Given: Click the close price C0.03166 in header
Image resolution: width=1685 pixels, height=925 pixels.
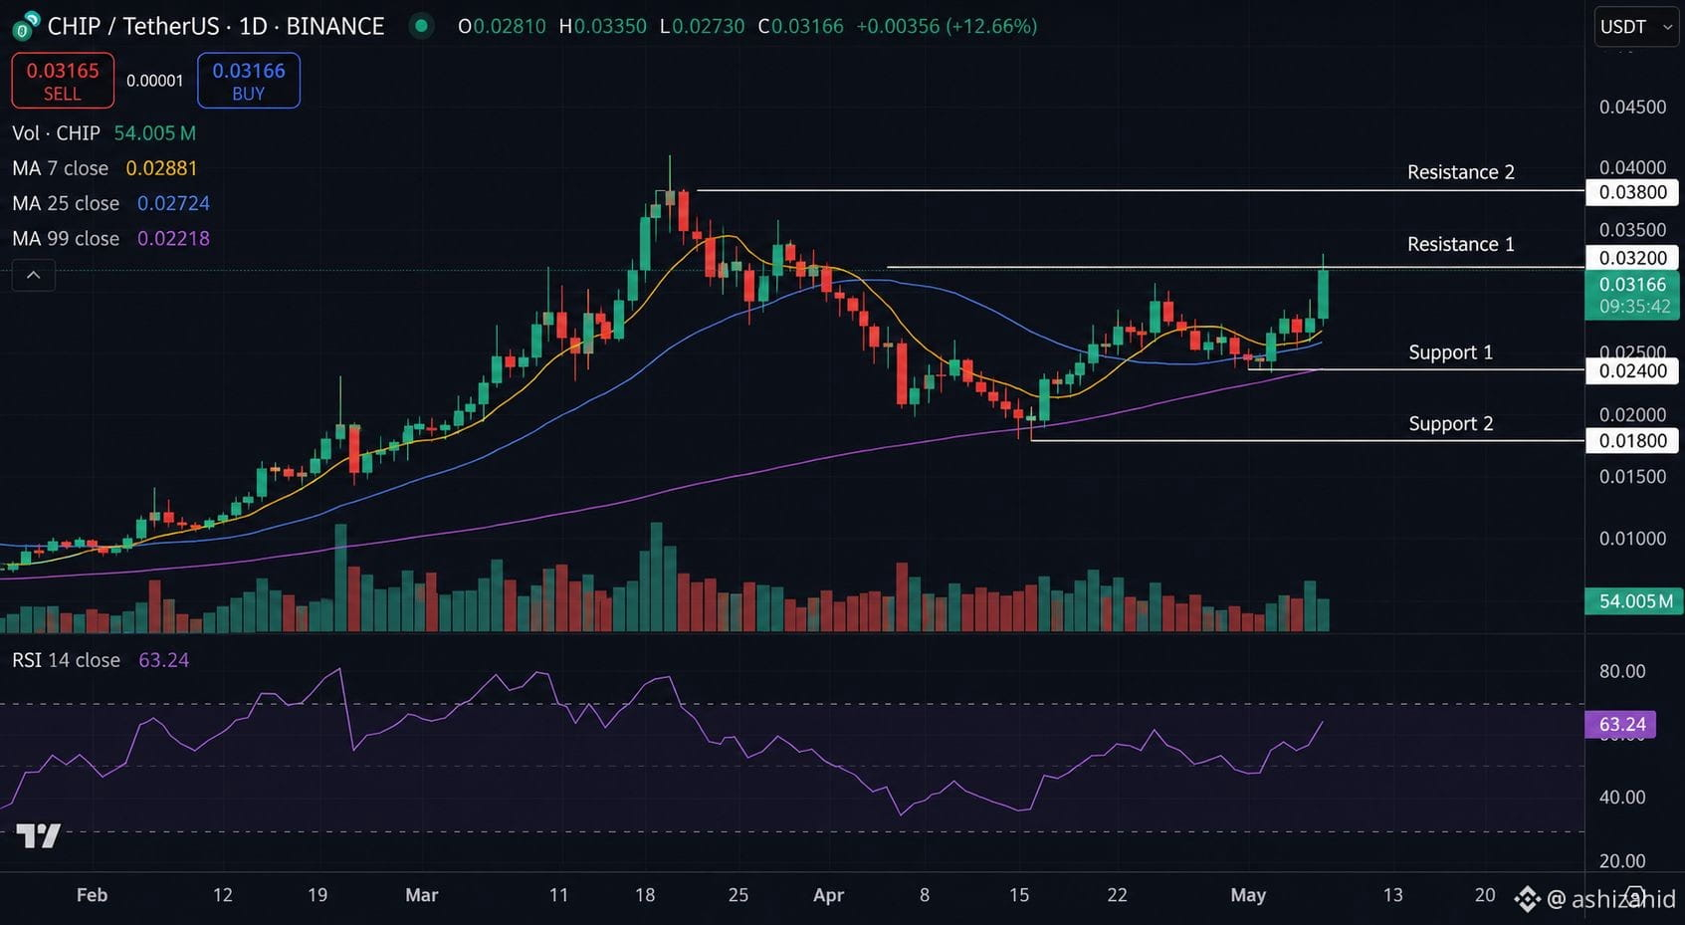Looking at the screenshot, I should [801, 26].
